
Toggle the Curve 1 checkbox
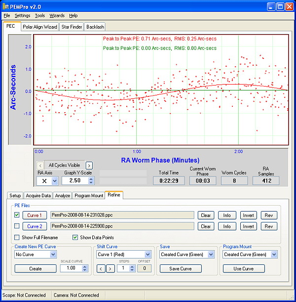tap(17, 215)
